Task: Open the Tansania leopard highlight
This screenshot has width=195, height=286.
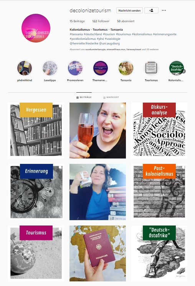Action: pos(126,68)
